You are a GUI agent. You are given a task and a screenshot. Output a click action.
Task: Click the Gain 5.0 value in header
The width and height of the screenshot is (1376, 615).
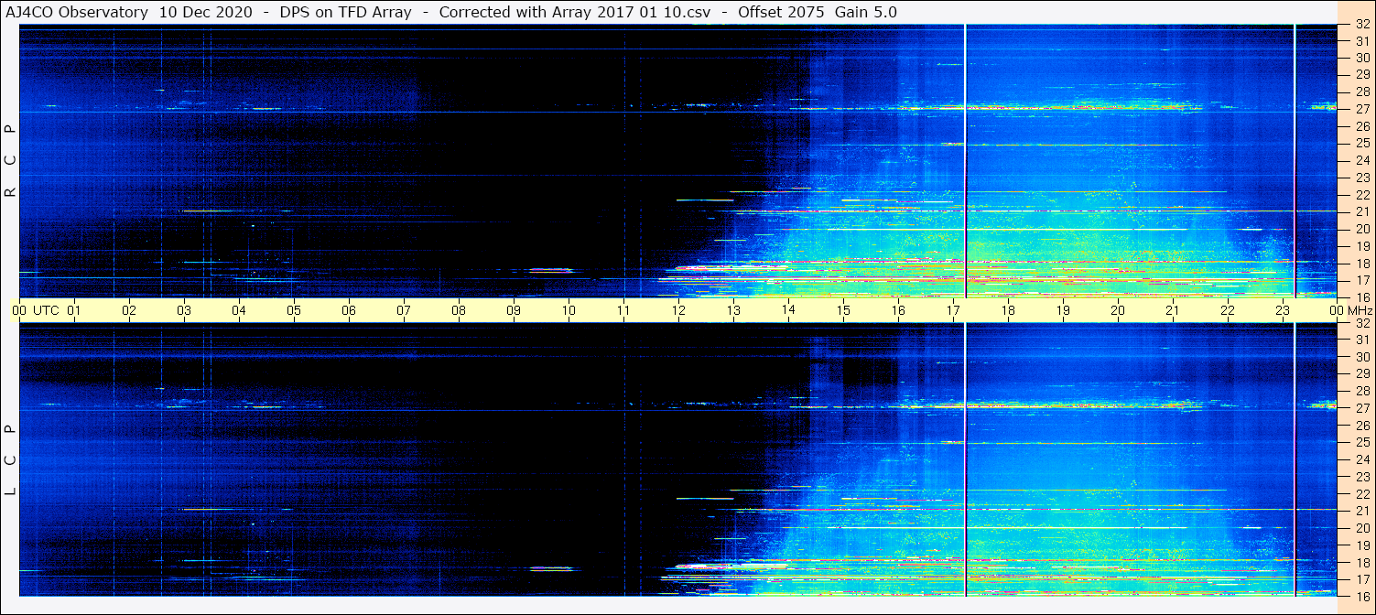pyautogui.click(x=866, y=12)
